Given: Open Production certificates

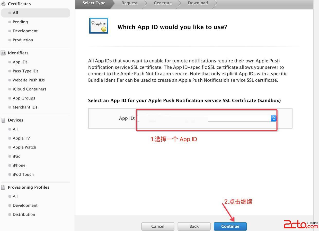Looking at the screenshot, I should [23, 40].
